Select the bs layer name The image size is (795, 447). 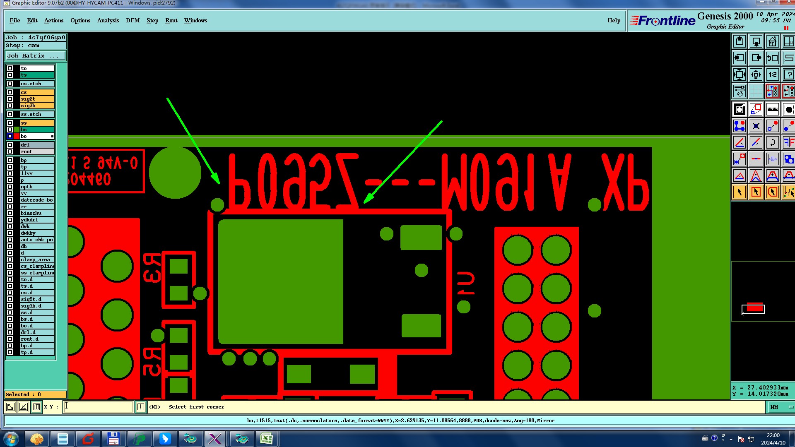tap(37, 130)
